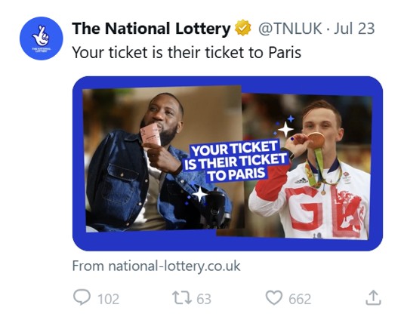Screen dimensions: 401x320
Task: View the 63 reposts count
Action: pos(204,299)
